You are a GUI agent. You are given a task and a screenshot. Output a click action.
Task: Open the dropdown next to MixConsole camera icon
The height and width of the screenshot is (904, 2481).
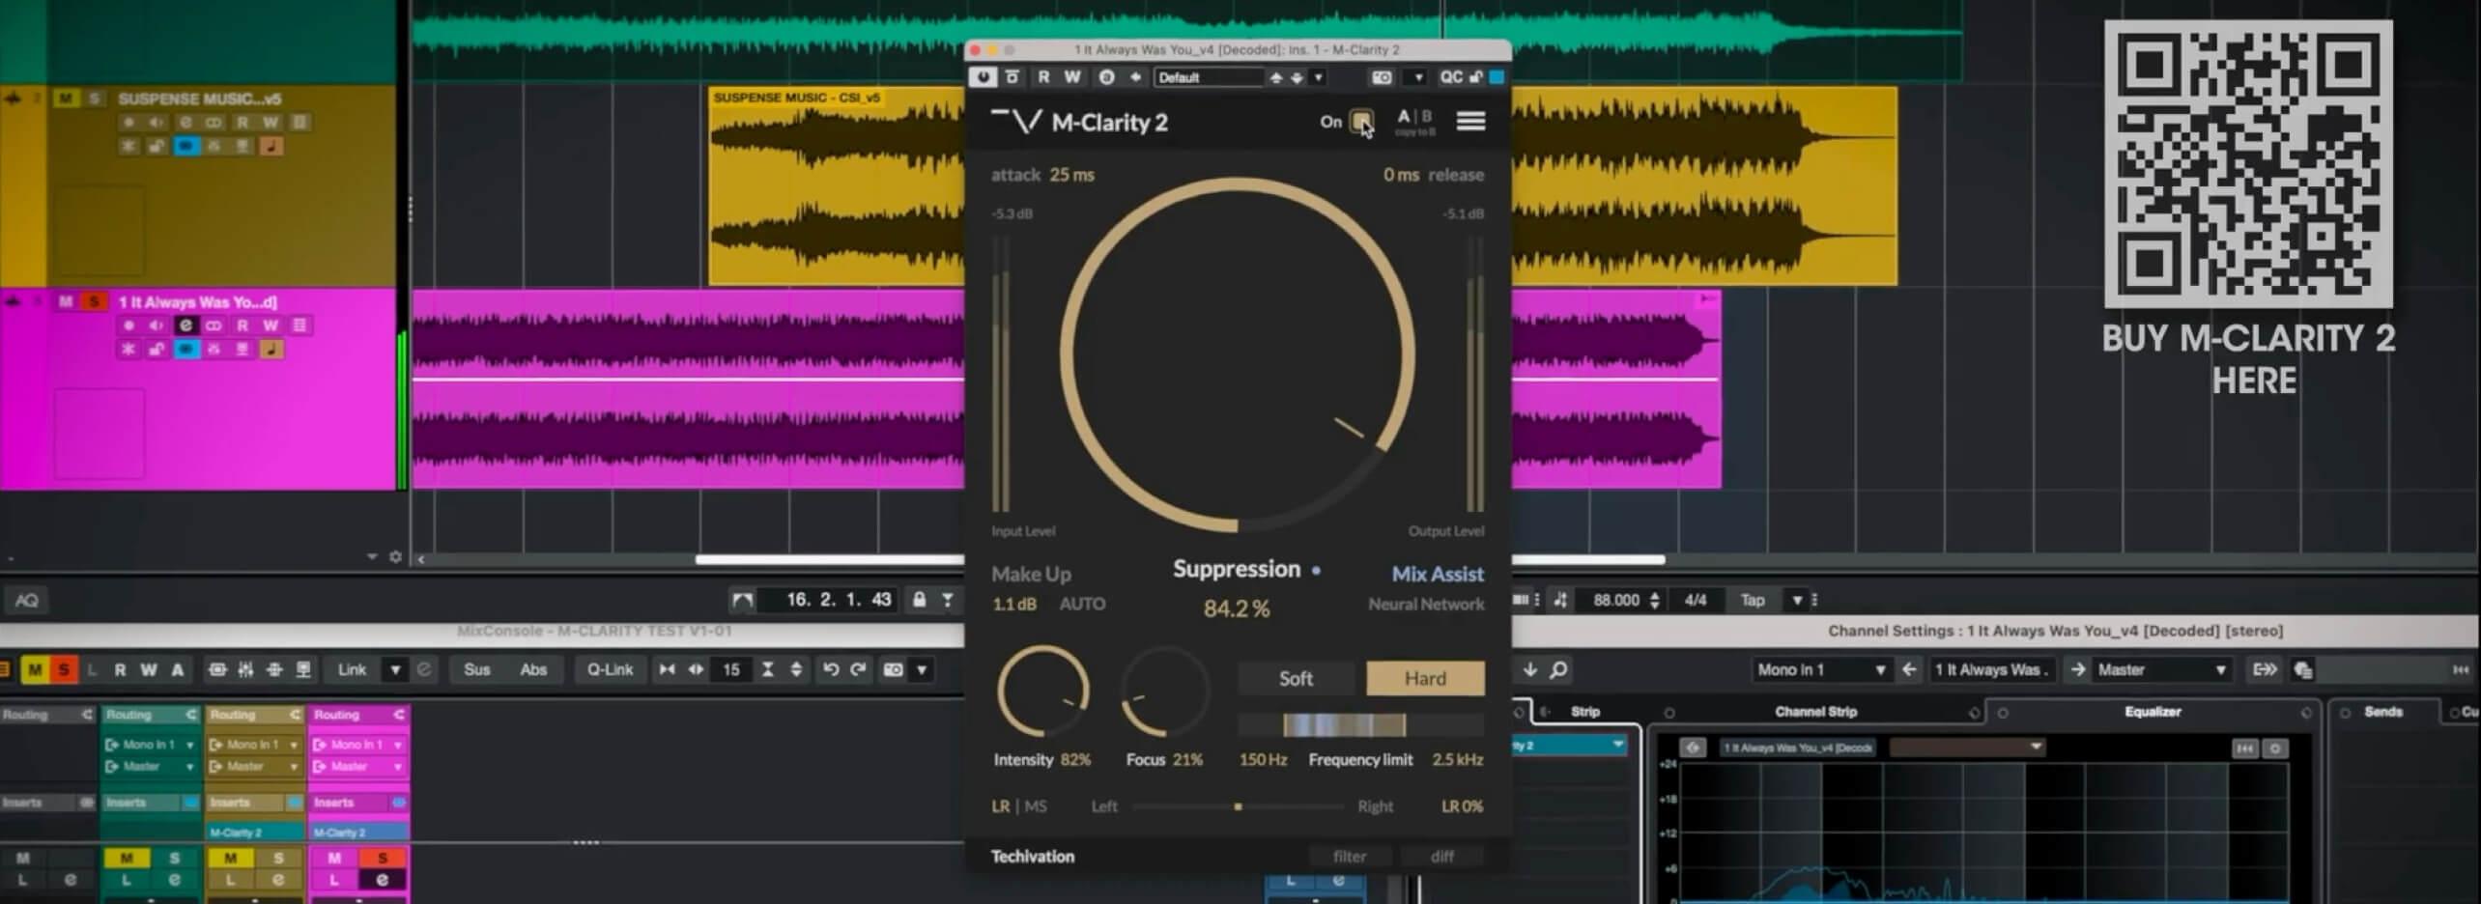(x=922, y=669)
